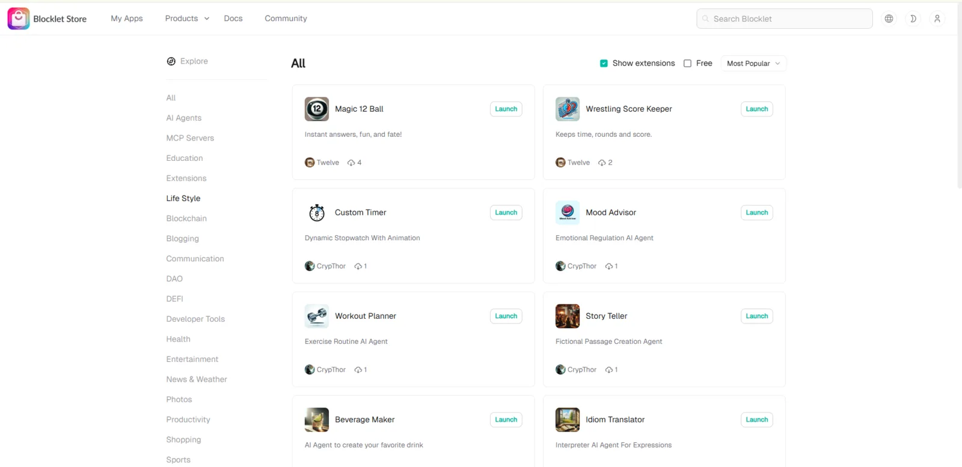Click the "Keeps time, rounds and score." description
Screen dimensions: 962x467
coord(604,134)
